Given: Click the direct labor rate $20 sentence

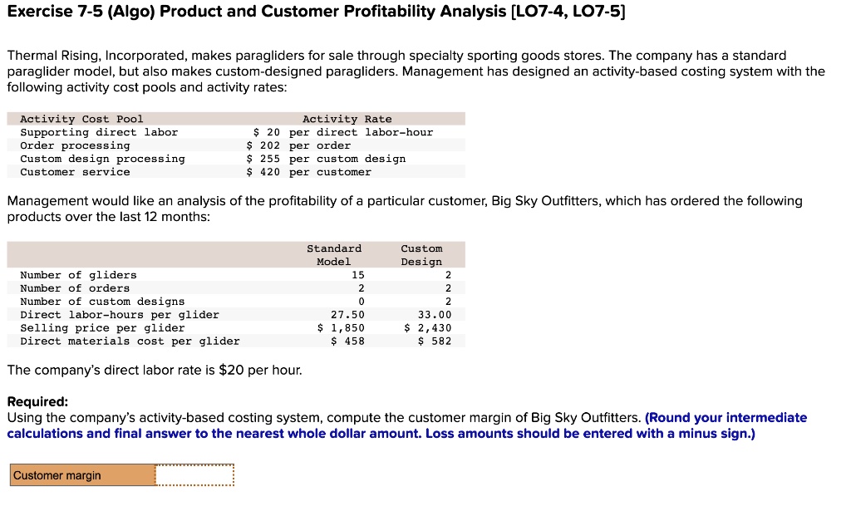Looking at the screenshot, I should tap(155, 370).
